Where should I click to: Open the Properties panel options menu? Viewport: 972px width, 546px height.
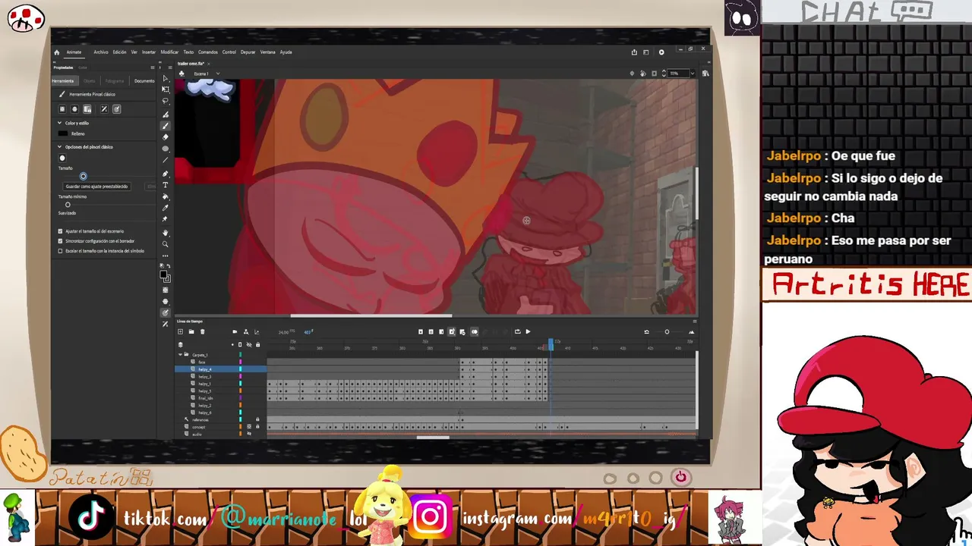[x=153, y=67]
